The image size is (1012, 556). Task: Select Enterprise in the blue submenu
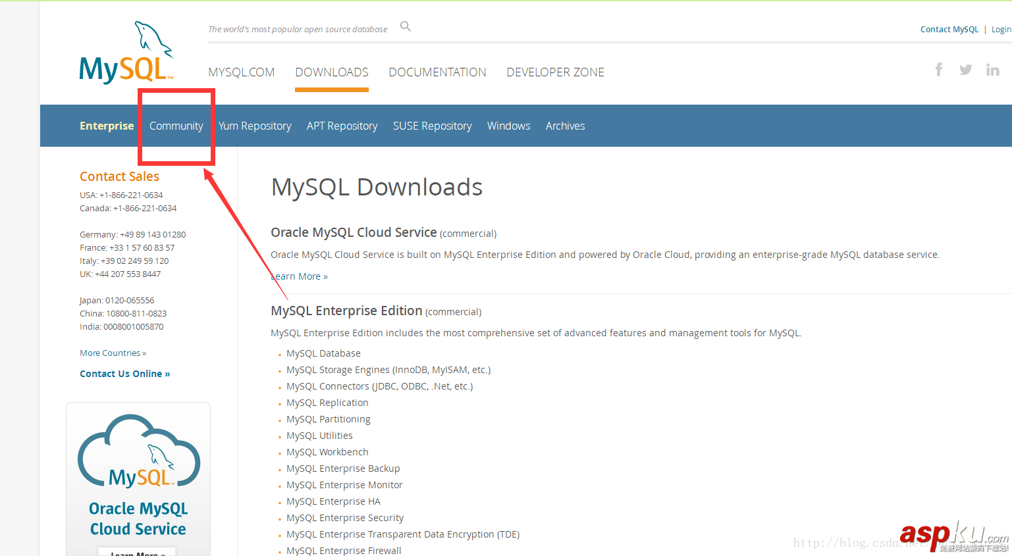(107, 126)
